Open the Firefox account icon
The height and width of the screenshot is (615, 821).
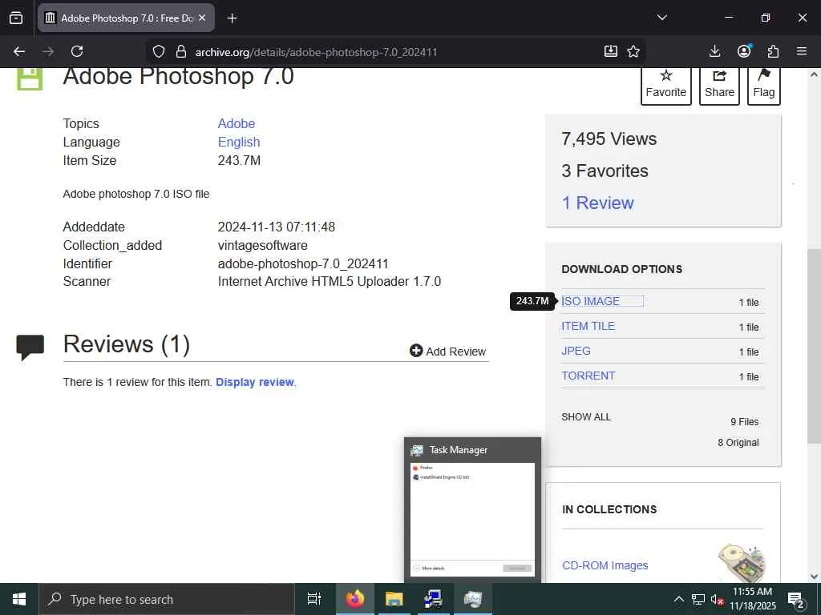pos(744,50)
